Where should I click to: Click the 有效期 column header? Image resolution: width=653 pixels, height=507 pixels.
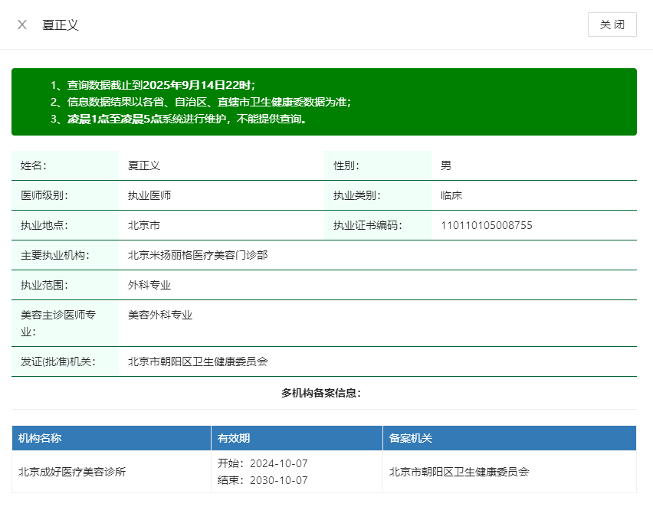[234, 438]
